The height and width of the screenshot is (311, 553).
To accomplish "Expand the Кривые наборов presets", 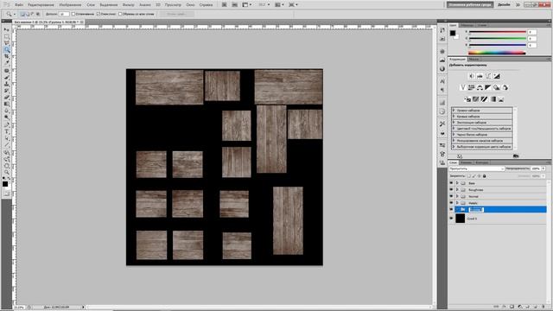I will 454,117.
